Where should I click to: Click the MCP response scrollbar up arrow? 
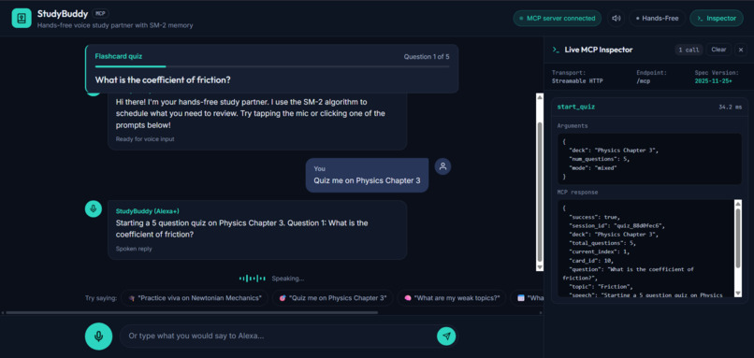738,203
